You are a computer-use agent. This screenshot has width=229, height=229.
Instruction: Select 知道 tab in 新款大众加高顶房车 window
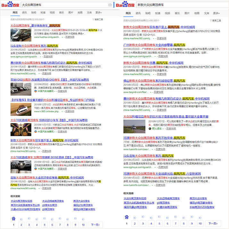coord(158,13)
